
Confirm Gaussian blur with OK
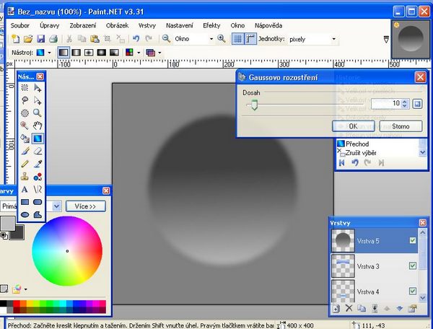point(344,126)
